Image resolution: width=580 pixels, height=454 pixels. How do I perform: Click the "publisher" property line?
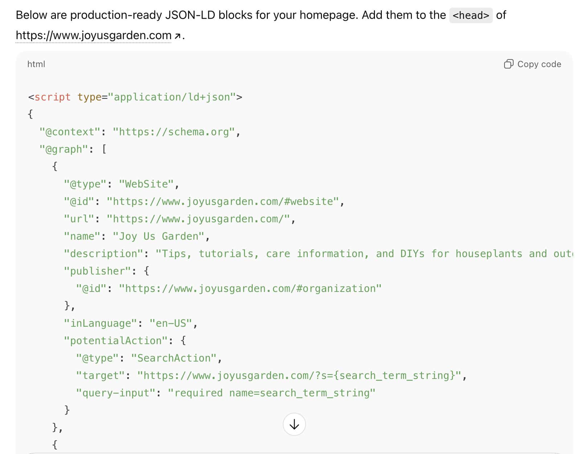106,271
